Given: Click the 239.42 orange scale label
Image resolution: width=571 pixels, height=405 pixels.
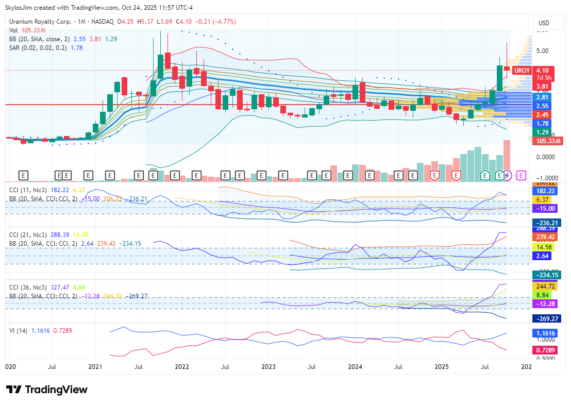Looking at the screenshot, I should [x=545, y=237].
